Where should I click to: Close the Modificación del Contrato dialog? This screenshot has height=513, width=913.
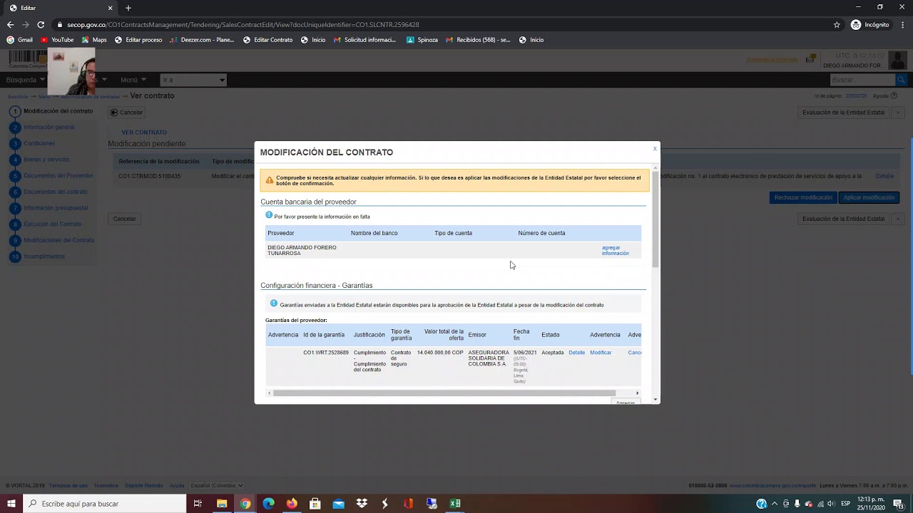tap(655, 149)
